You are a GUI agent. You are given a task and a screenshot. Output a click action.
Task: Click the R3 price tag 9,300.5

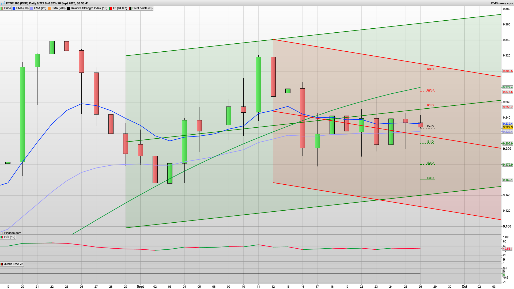[508, 71]
